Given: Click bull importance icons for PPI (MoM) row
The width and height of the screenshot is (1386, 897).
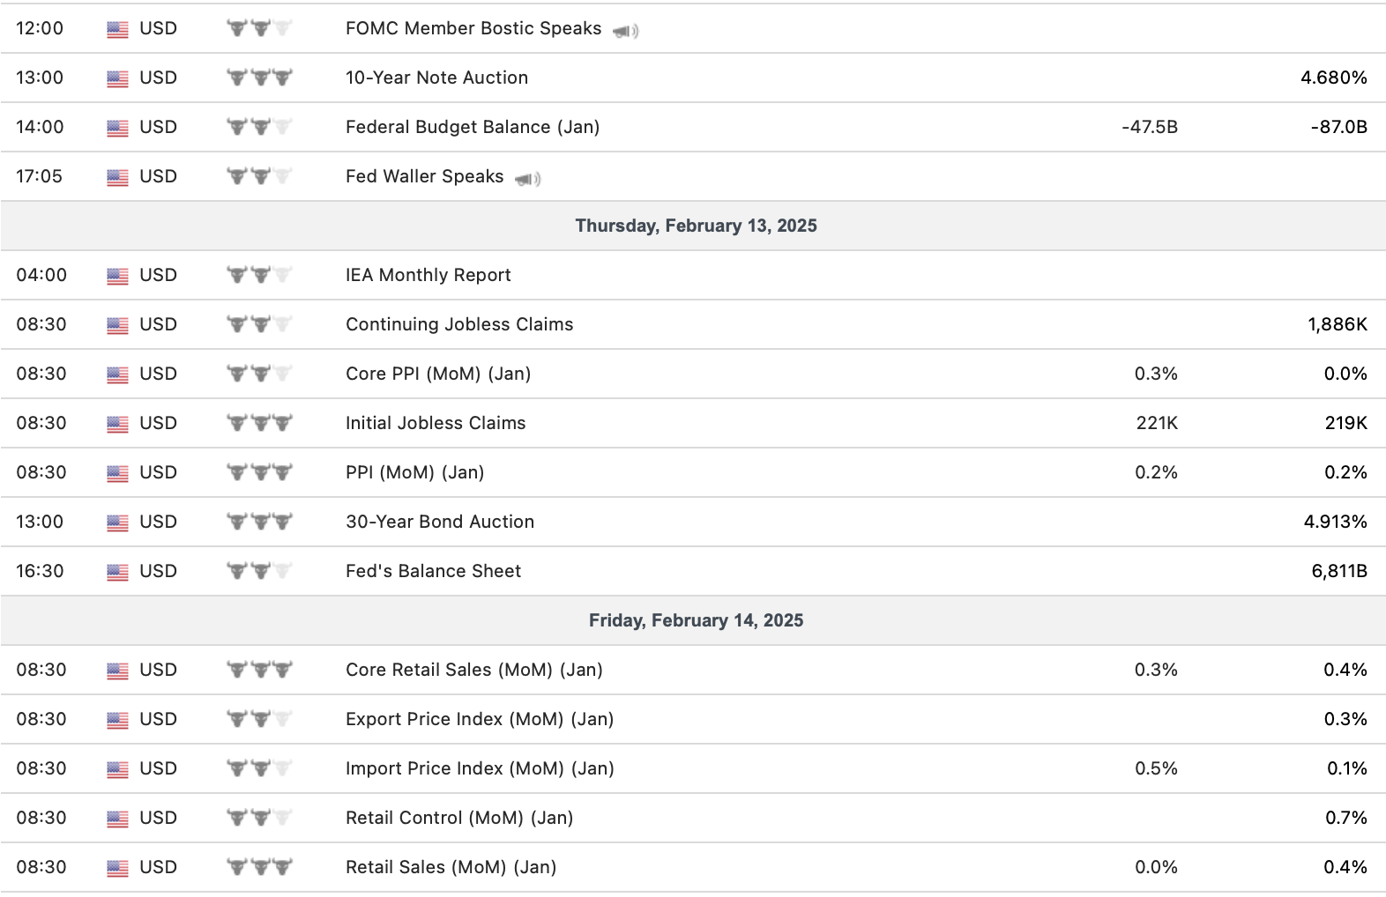Looking at the screenshot, I should pyautogui.click(x=259, y=472).
